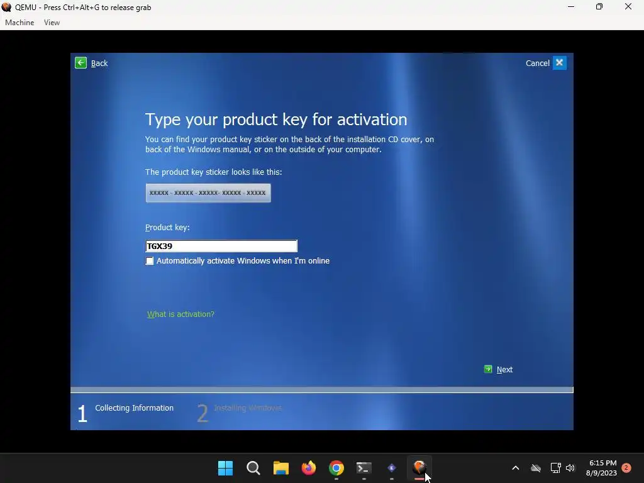Click into the Product key field

point(221,246)
